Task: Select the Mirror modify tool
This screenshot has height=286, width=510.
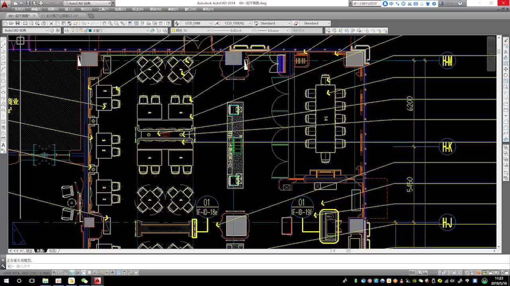Action: coord(506,52)
